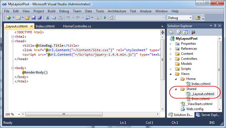Select the MyLayoutPost project node
This screenshot has height=128, width=226.
187,39
